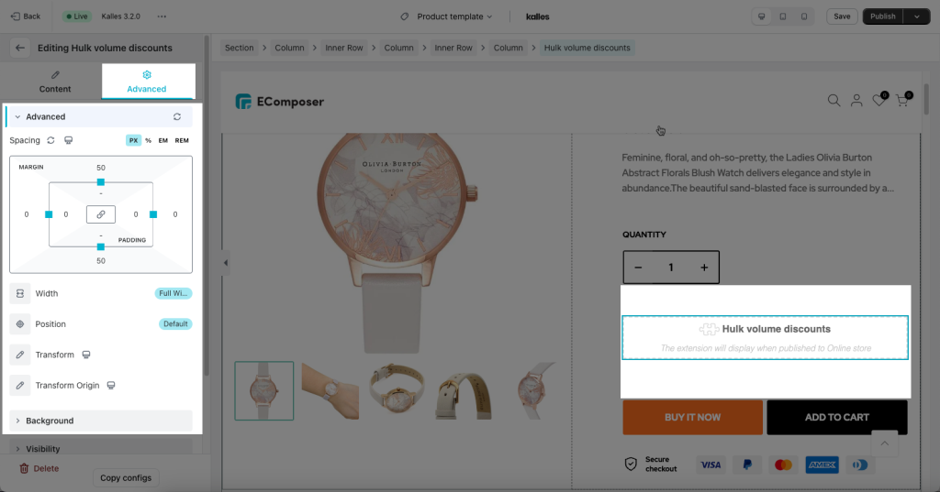The image size is (940, 492).
Task: Click the back arrow beside Editing Hulk volume discounts
Action: 20,48
